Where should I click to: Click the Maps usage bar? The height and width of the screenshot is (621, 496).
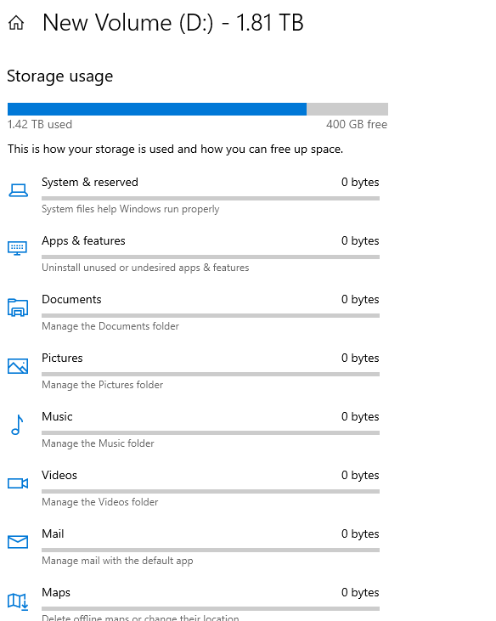tap(211, 608)
